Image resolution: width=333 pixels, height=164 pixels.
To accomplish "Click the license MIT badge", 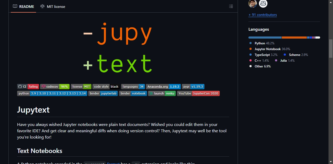I will [81, 87].
